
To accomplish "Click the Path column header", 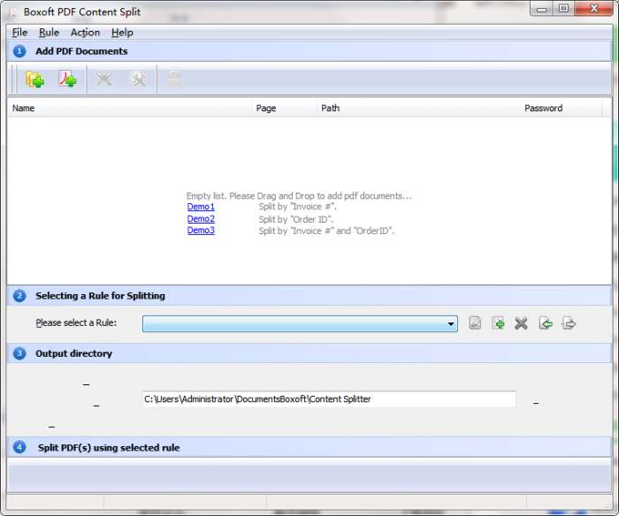I will 418,108.
